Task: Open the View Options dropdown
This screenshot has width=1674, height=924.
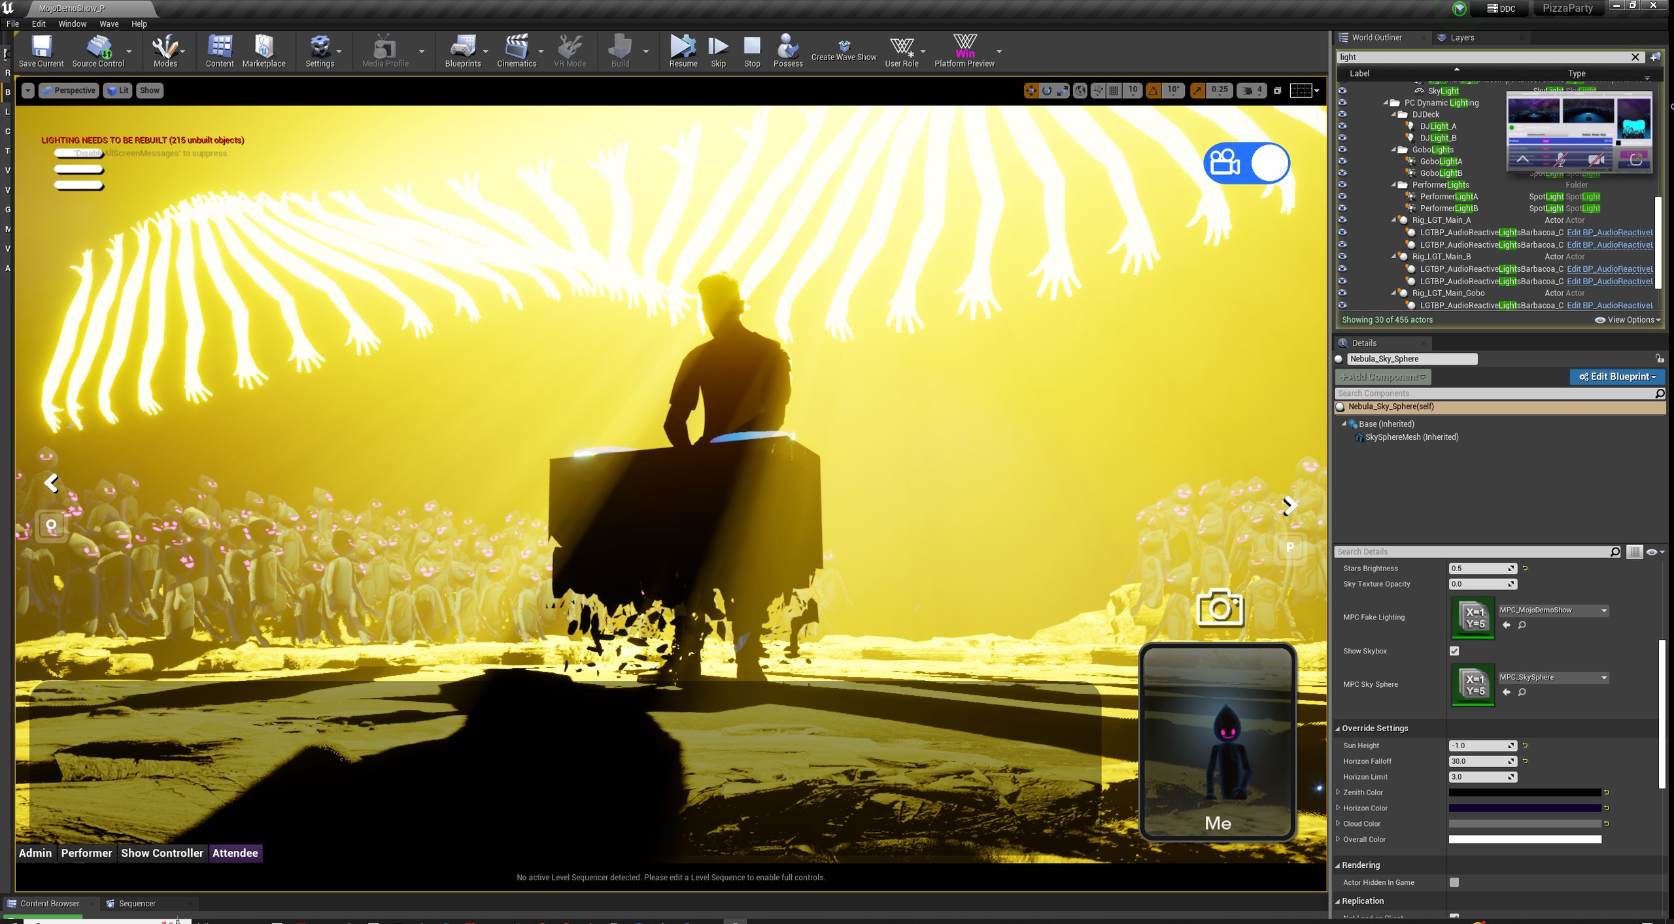Action: [1628, 320]
